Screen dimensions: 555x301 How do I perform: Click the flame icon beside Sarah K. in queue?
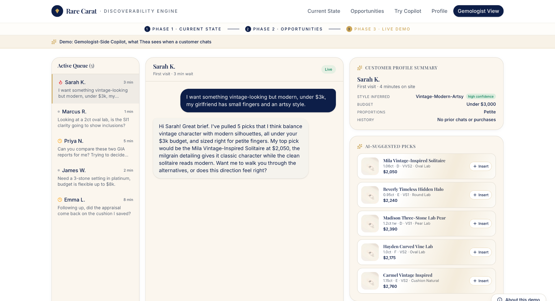tap(60, 82)
